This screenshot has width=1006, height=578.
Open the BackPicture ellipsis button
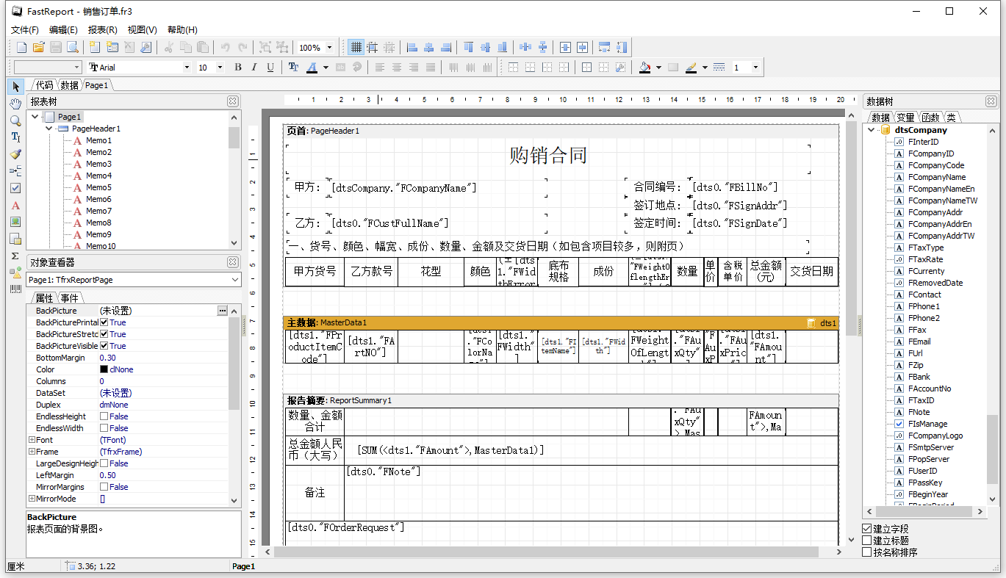coord(222,311)
